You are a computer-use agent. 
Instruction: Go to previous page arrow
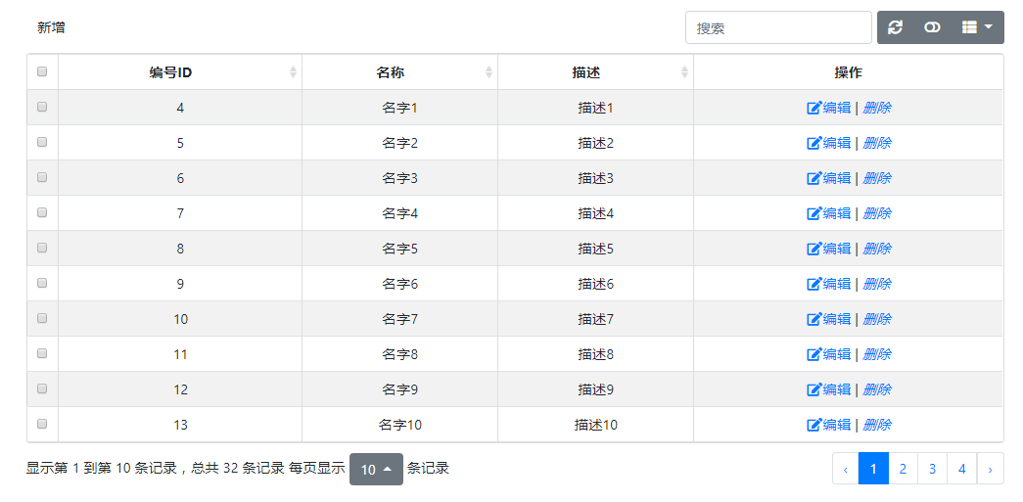tap(846, 469)
